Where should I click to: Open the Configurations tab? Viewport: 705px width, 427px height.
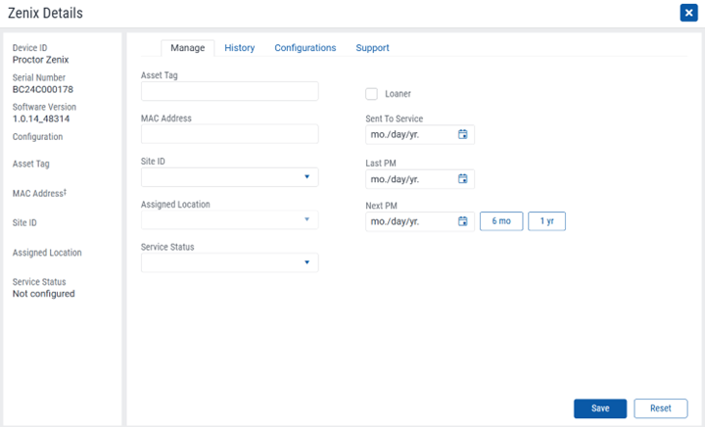point(305,48)
